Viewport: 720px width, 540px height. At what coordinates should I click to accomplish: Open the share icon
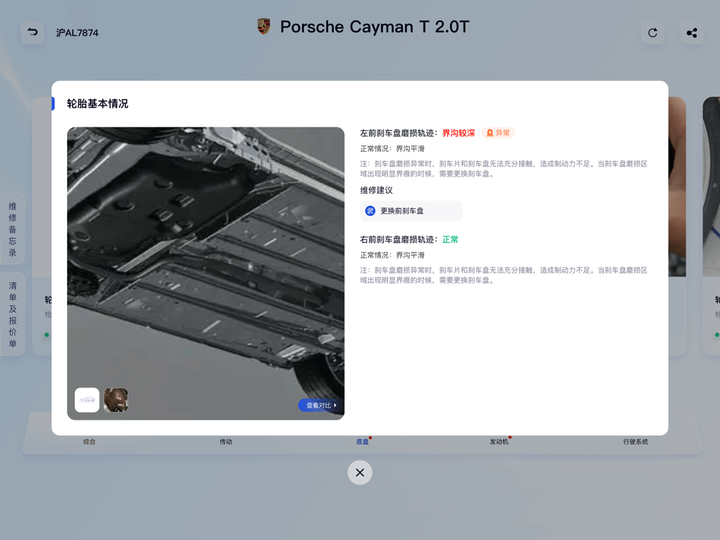pyautogui.click(x=691, y=32)
